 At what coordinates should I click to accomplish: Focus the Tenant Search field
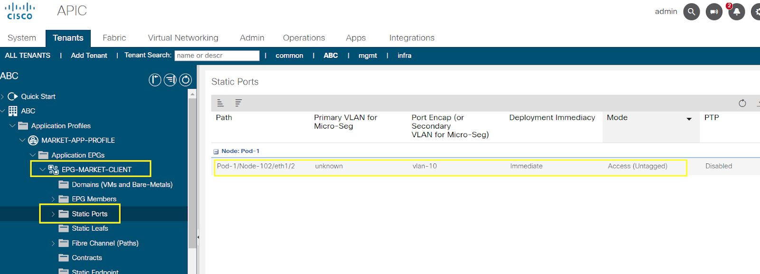(x=217, y=56)
